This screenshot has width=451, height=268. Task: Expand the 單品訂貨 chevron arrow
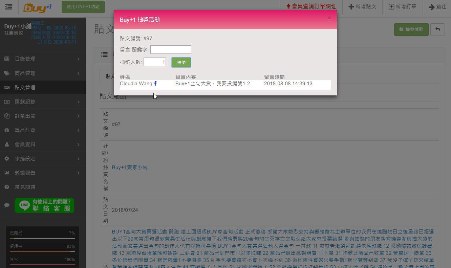coord(79,130)
